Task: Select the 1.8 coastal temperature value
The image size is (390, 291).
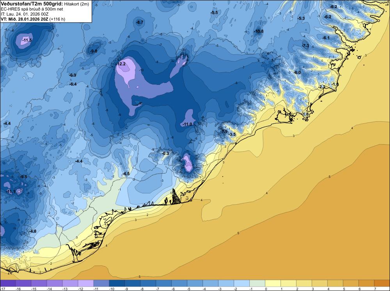Action: [x=306, y=114]
